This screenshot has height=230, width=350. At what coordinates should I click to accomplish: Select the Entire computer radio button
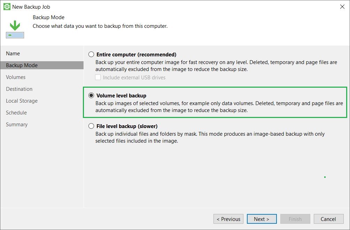[91, 54]
